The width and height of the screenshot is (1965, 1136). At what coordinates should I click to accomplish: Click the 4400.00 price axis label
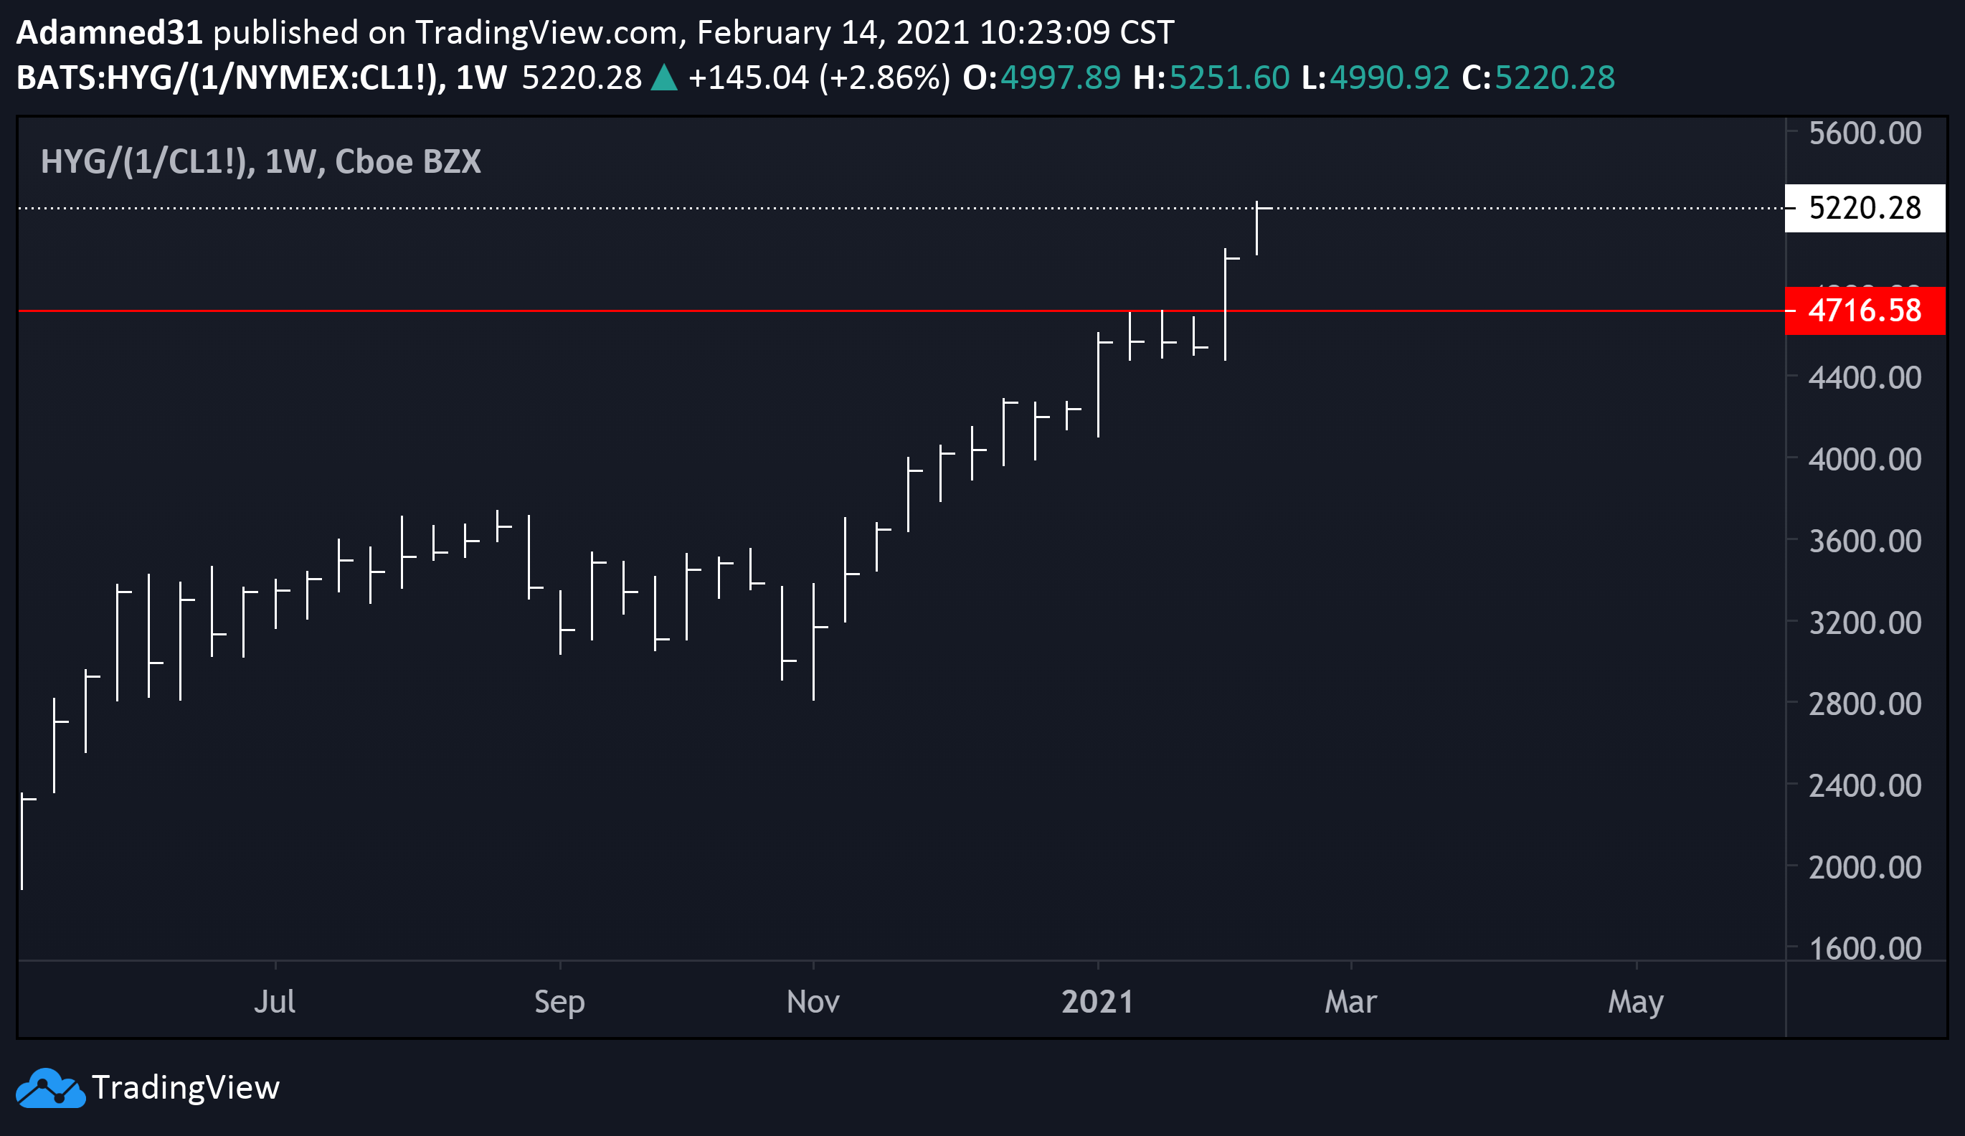click(1865, 378)
